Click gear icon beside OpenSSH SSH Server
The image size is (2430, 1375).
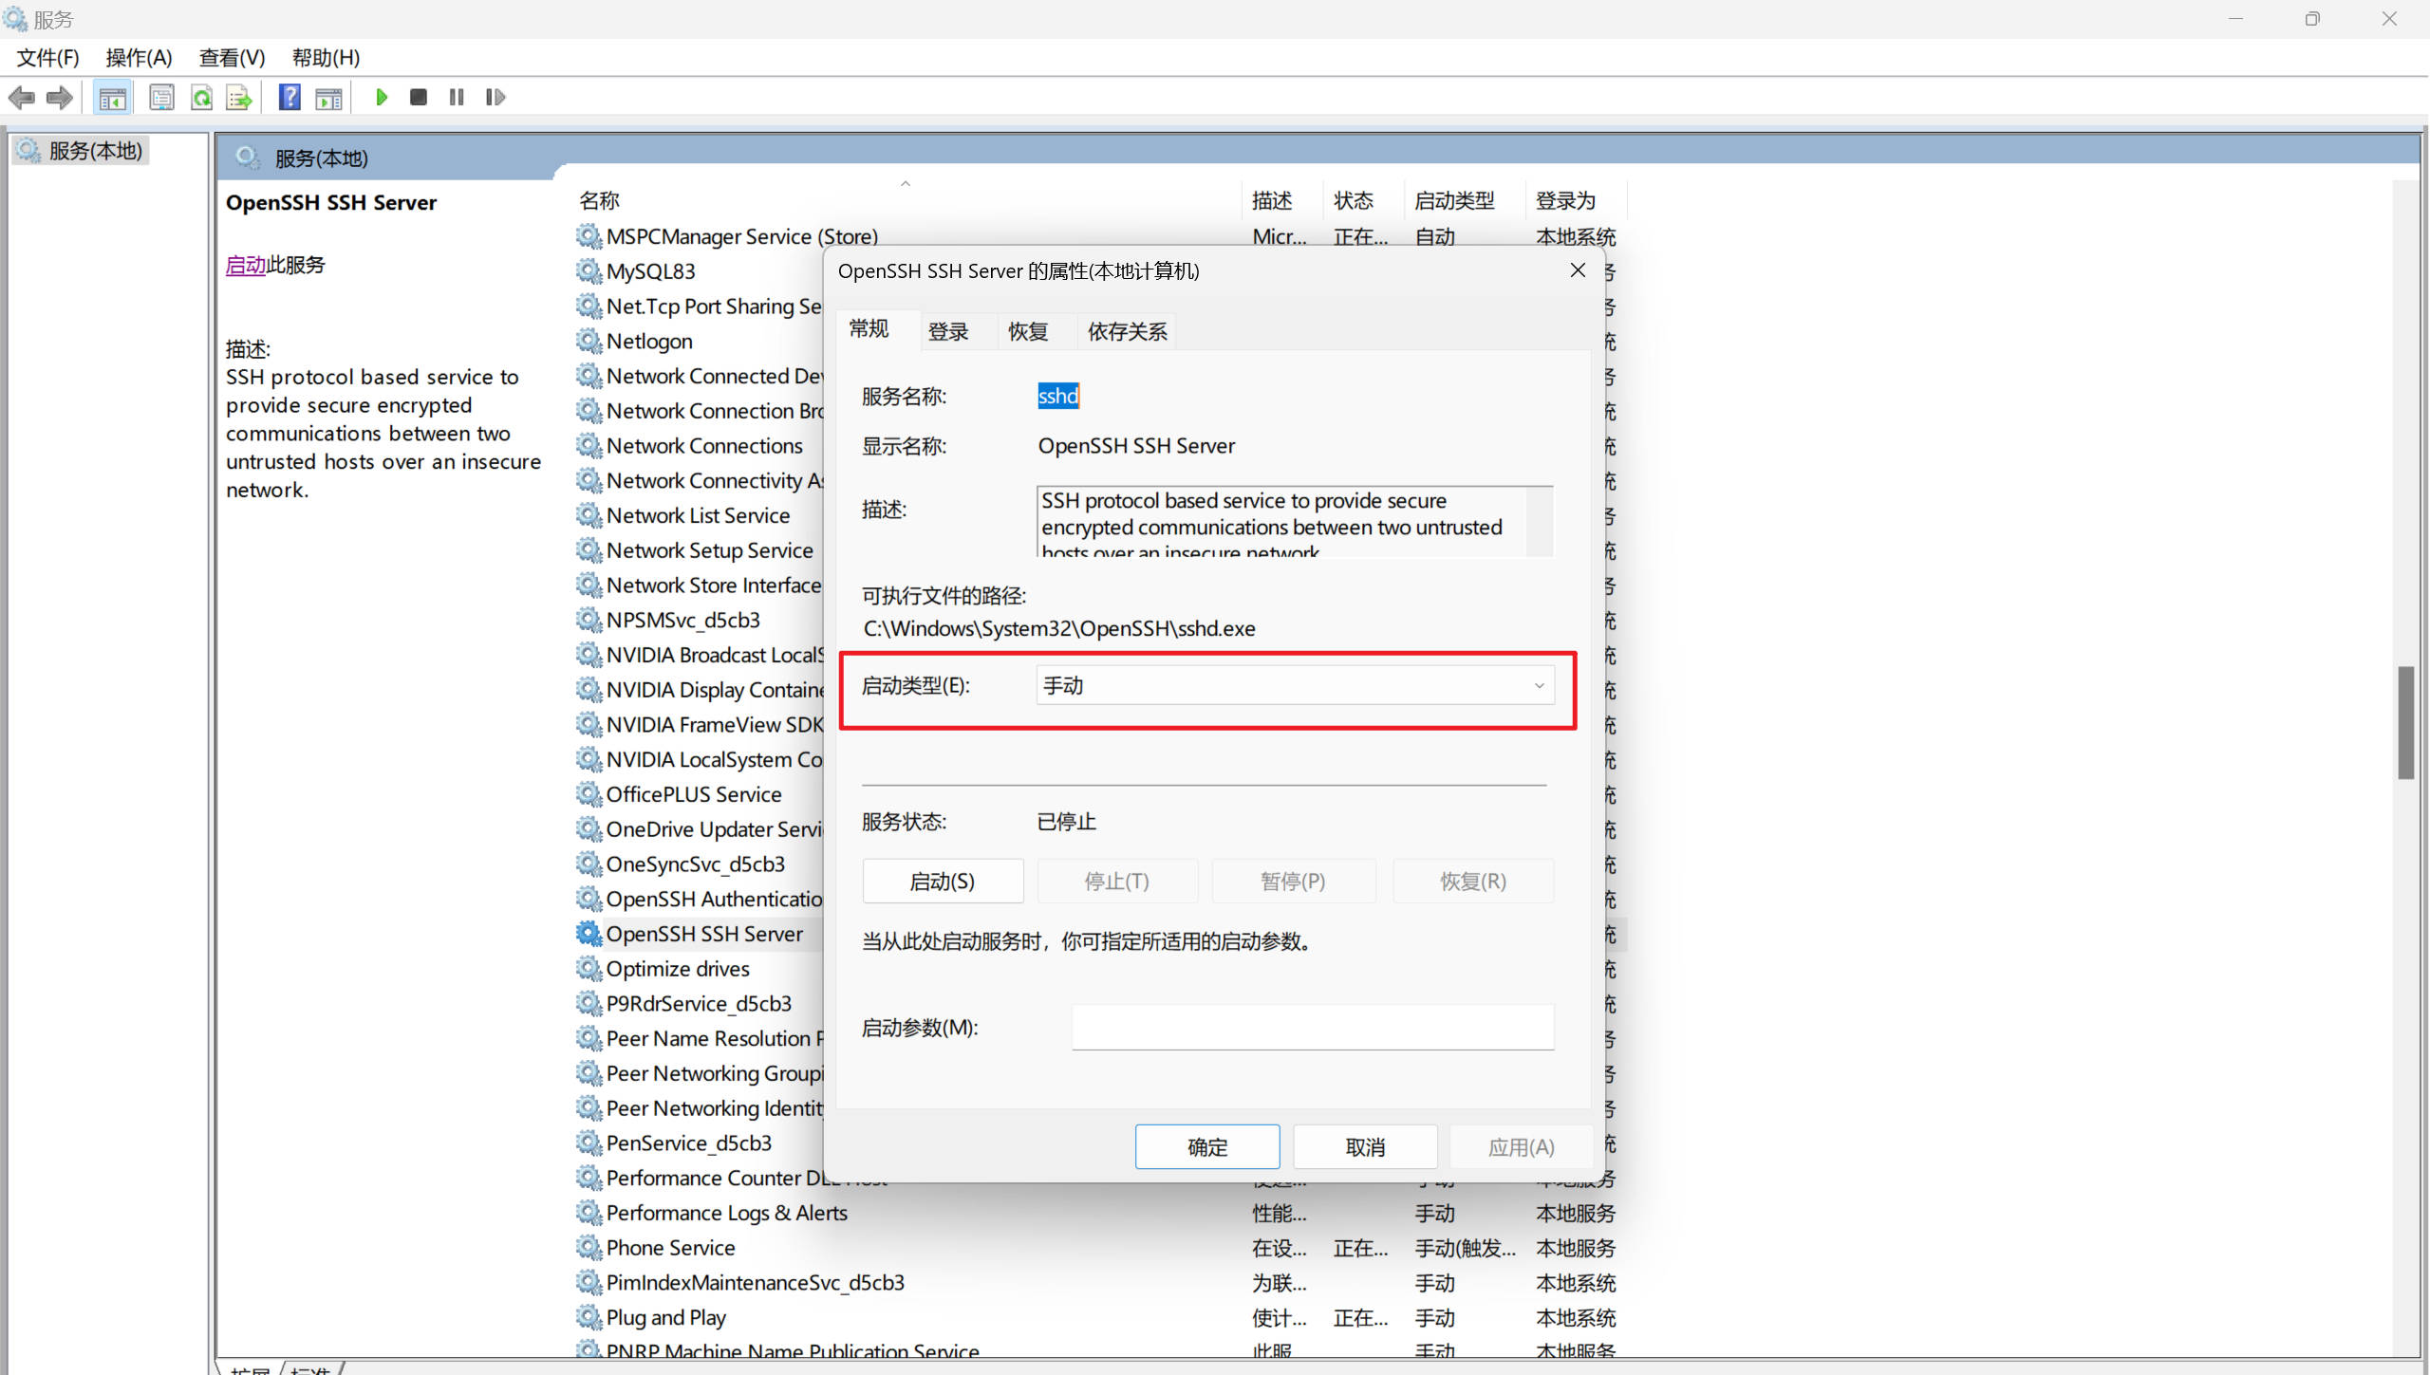589,934
